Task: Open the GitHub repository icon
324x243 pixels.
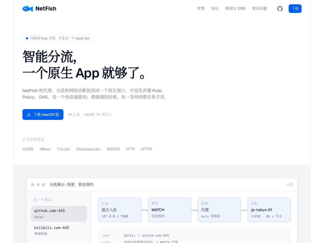Action: tap(280, 9)
